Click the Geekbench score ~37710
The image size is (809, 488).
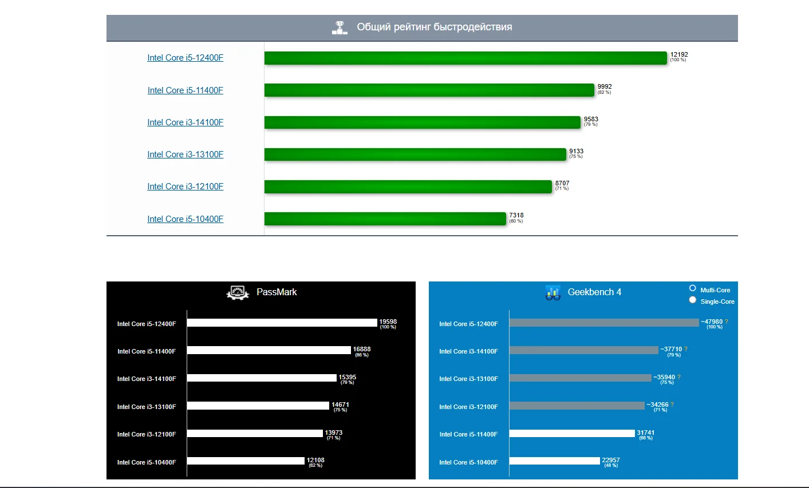(x=671, y=349)
